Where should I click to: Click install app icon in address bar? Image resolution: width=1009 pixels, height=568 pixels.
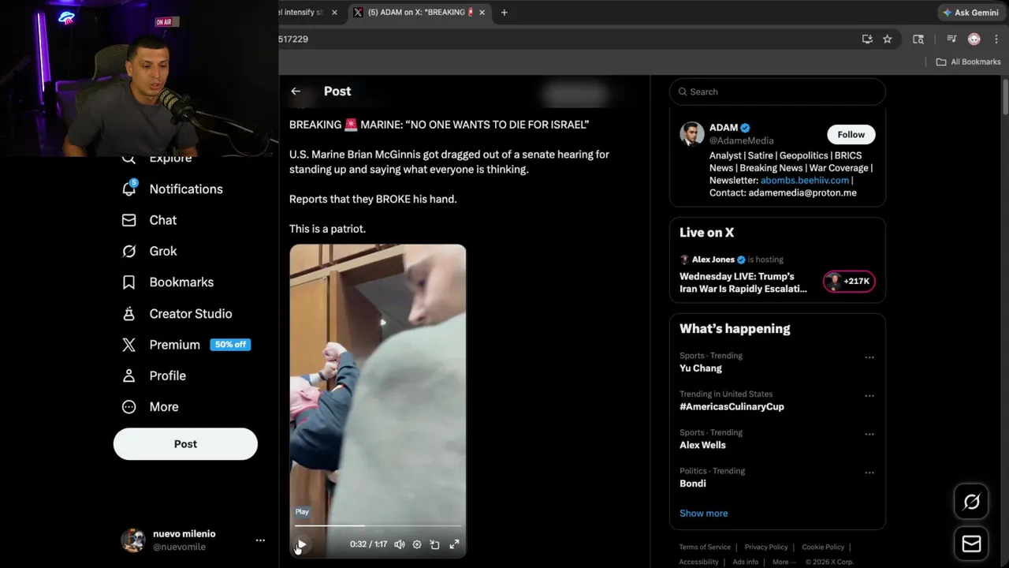click(867, 39)
